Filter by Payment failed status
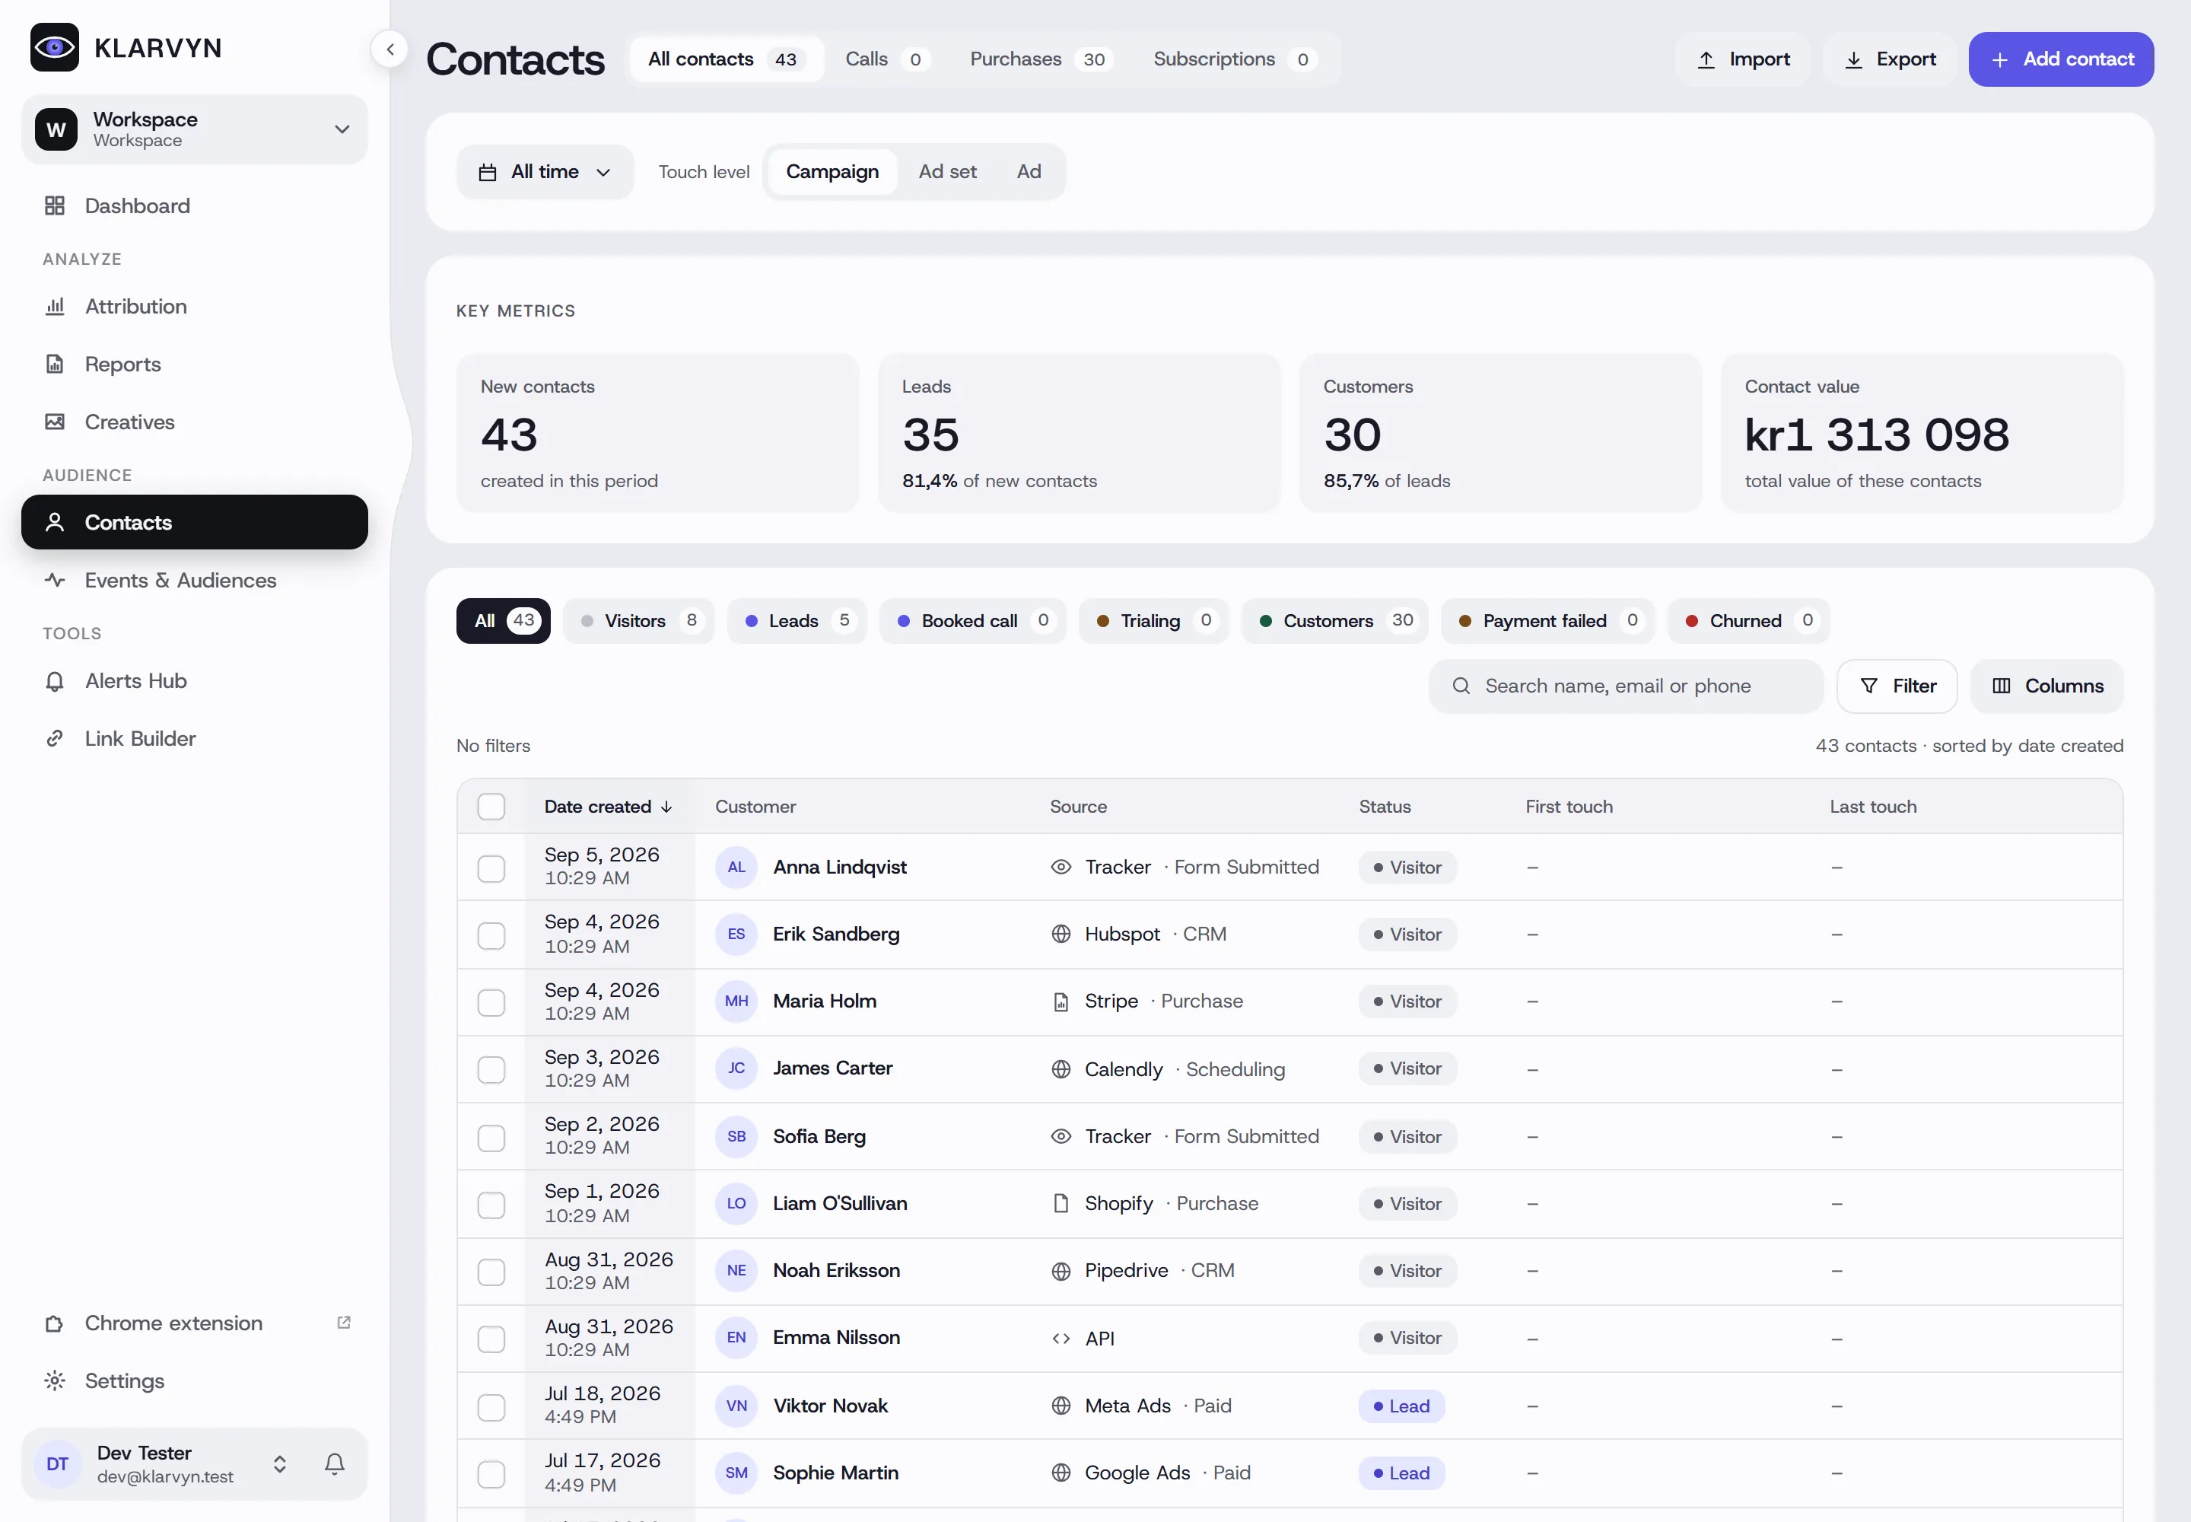Viewport: 2191px width, 1522px height. 1547,621
